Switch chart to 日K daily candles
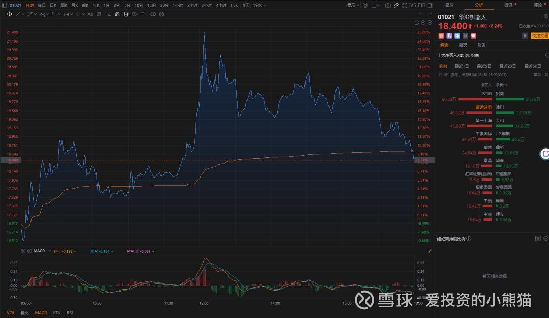Viewport: 549px width, 318px height. (x=53, y=5)
